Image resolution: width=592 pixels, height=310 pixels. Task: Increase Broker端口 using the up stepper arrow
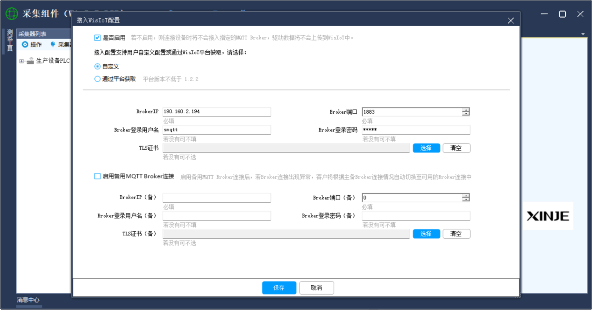[466, 110]
